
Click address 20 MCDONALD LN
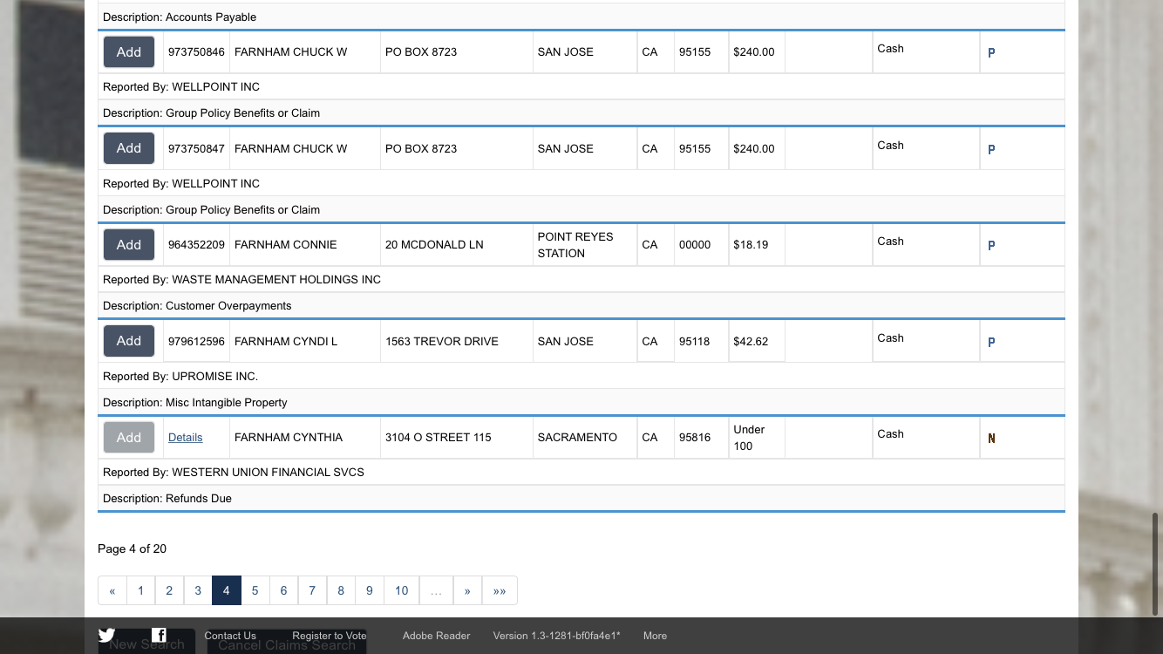(434, 245)
